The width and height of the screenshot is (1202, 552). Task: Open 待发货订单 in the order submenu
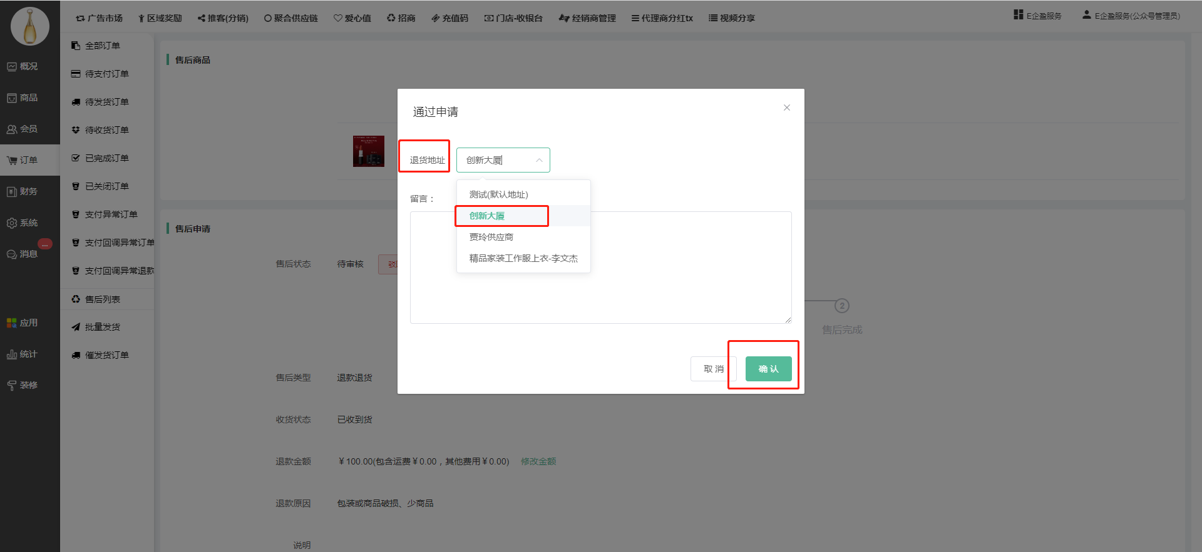tap(106, 102)
